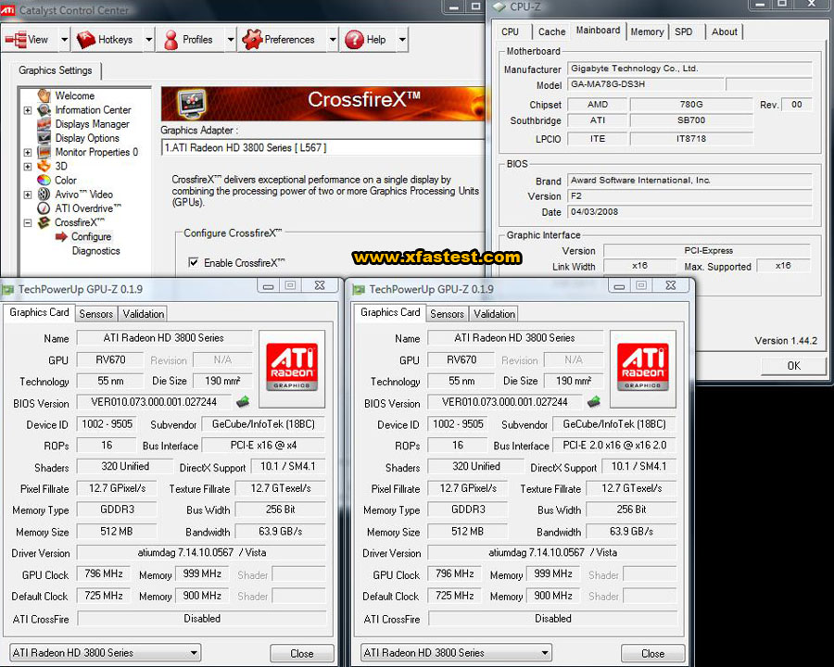Click the Display Options tree icon
Viewport: 834px width, 667px height.
44,138
